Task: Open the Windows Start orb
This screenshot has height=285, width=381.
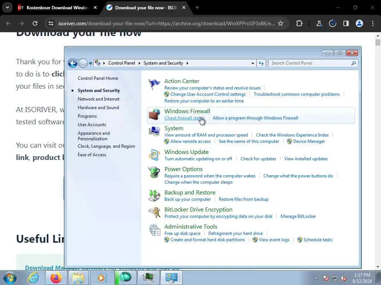Action: click(10, 278)
